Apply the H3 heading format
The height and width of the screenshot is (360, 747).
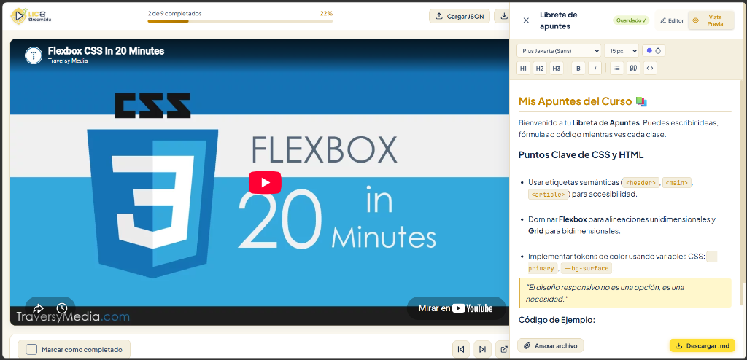coord(557,69)
